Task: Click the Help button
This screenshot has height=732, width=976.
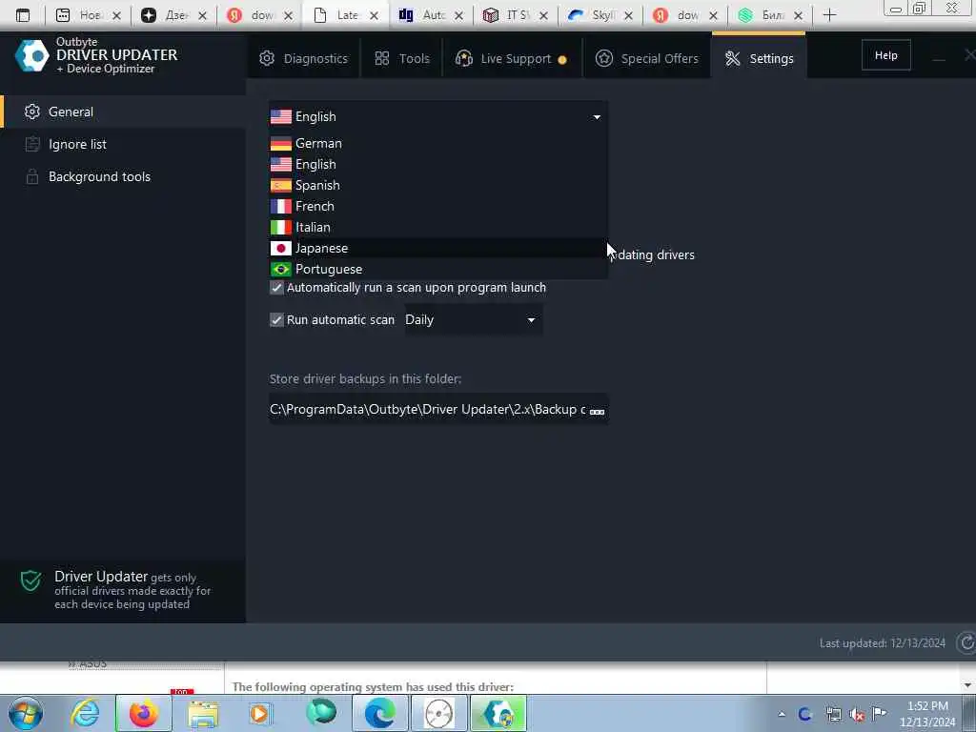Action: [885, 55]
